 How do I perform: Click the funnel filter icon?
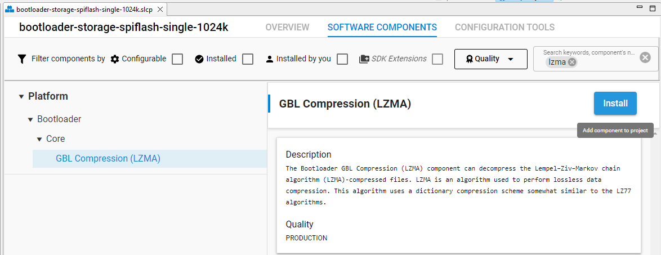(x=22, y=59)
